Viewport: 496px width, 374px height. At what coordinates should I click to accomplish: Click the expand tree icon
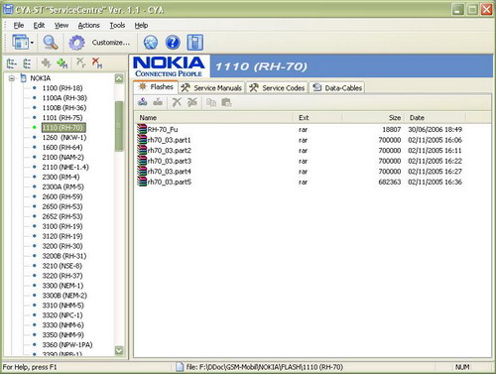(x=12, y=62)
